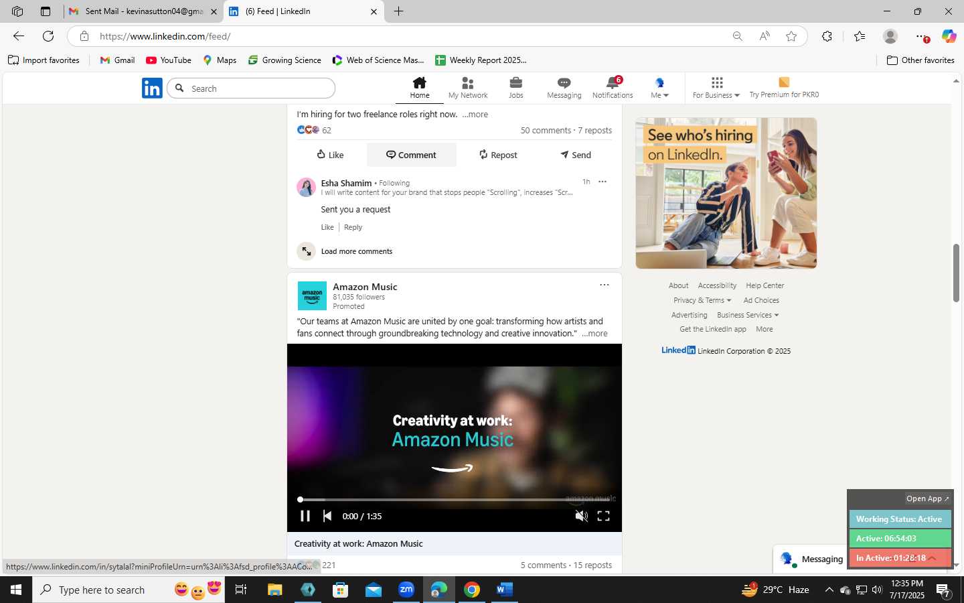The image size is (964, 603).
Task: Open LinkedIn Messaging from top nav
Action: pos(564,88)
